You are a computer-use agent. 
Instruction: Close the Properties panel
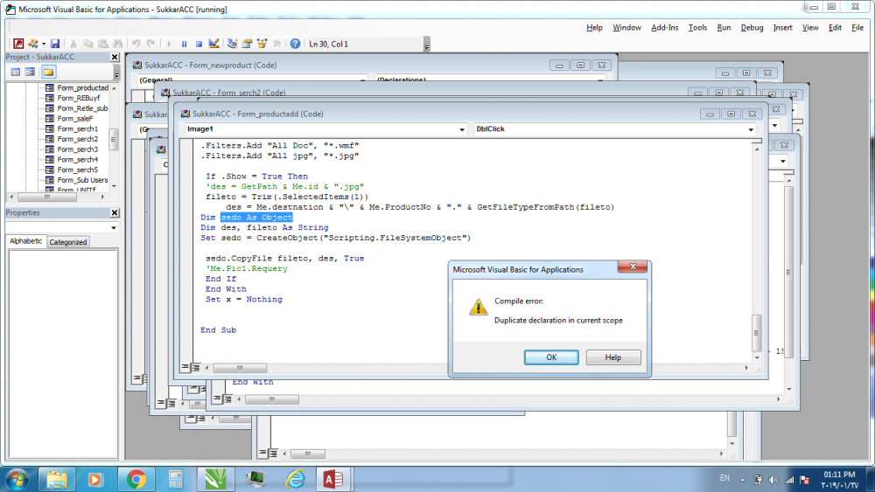[x=115, y=213]
